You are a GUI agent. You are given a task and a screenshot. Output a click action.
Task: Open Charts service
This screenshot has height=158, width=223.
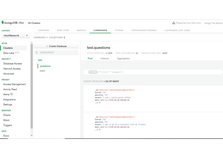pyautogui.click(x=7, y=115)
